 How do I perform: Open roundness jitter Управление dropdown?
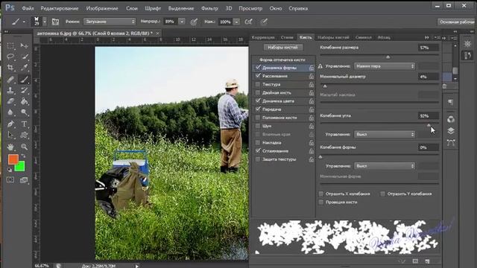point(385,166)
